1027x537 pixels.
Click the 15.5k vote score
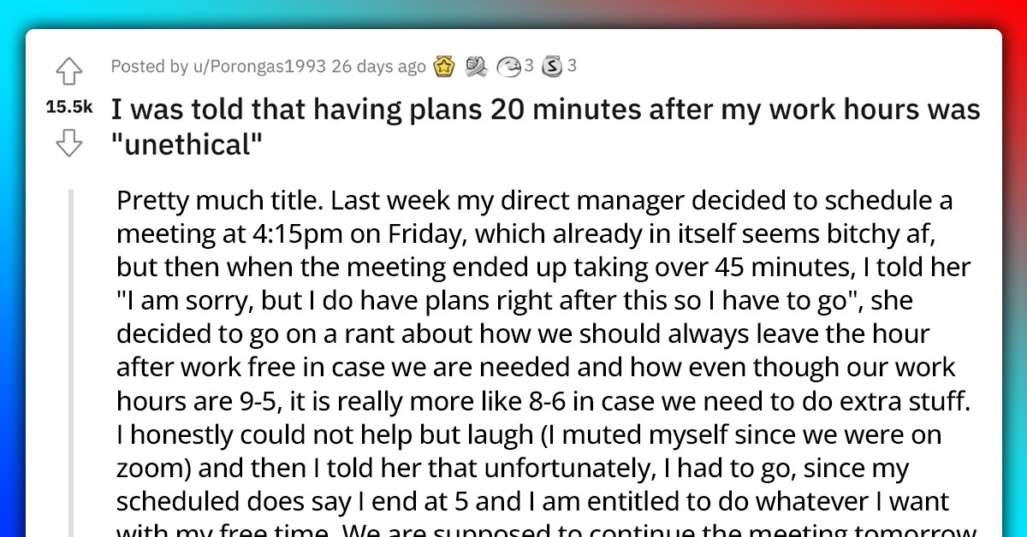coord(68,104)
